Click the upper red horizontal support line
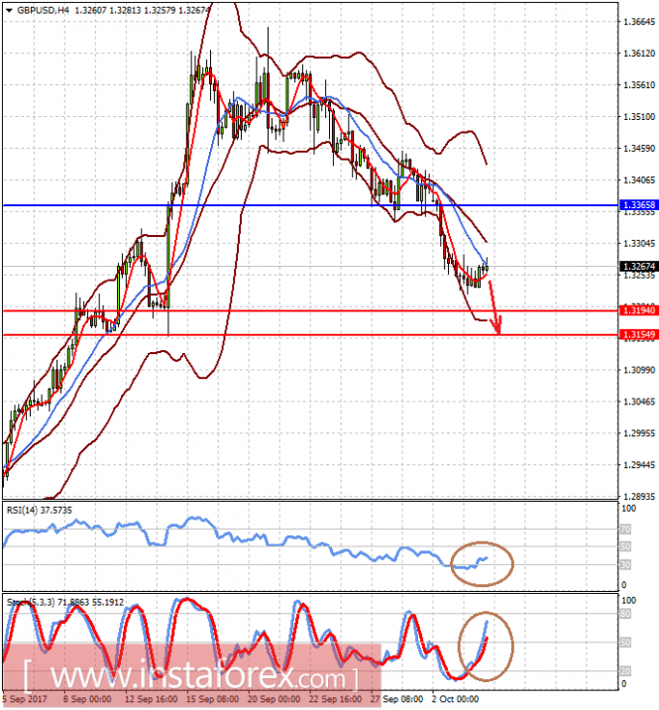659x710 pixels. click(310, 310)
